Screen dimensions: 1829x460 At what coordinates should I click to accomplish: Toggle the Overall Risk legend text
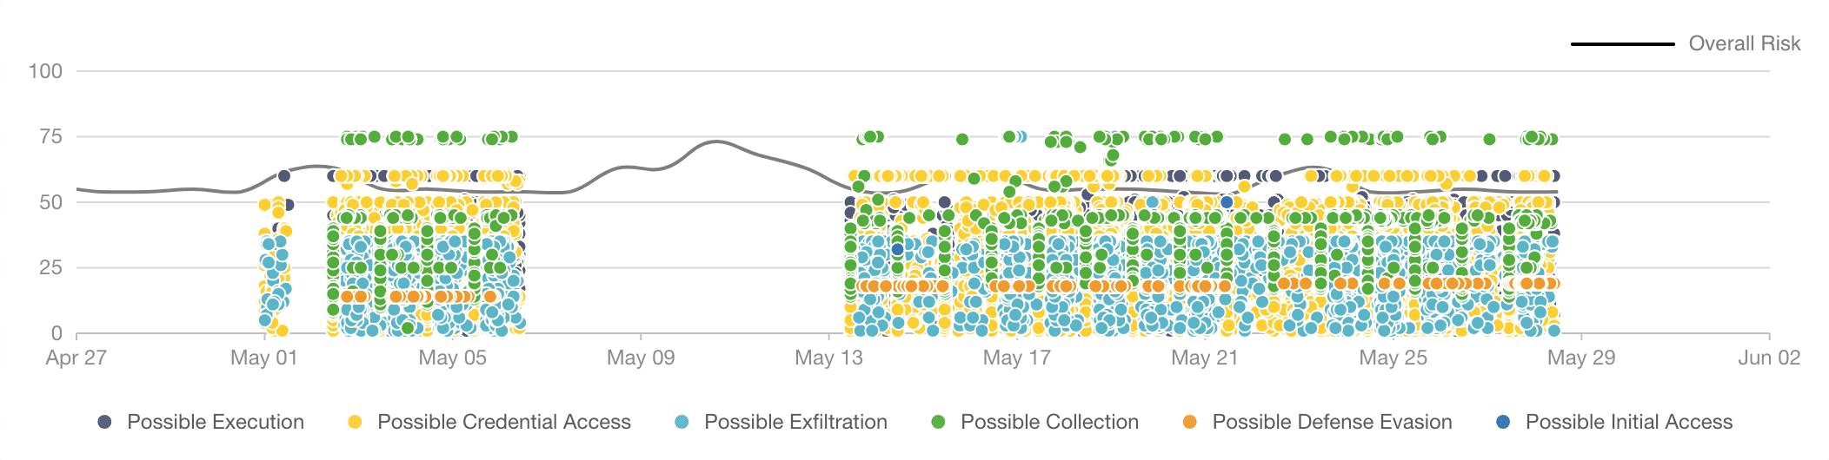point(1744,43)
